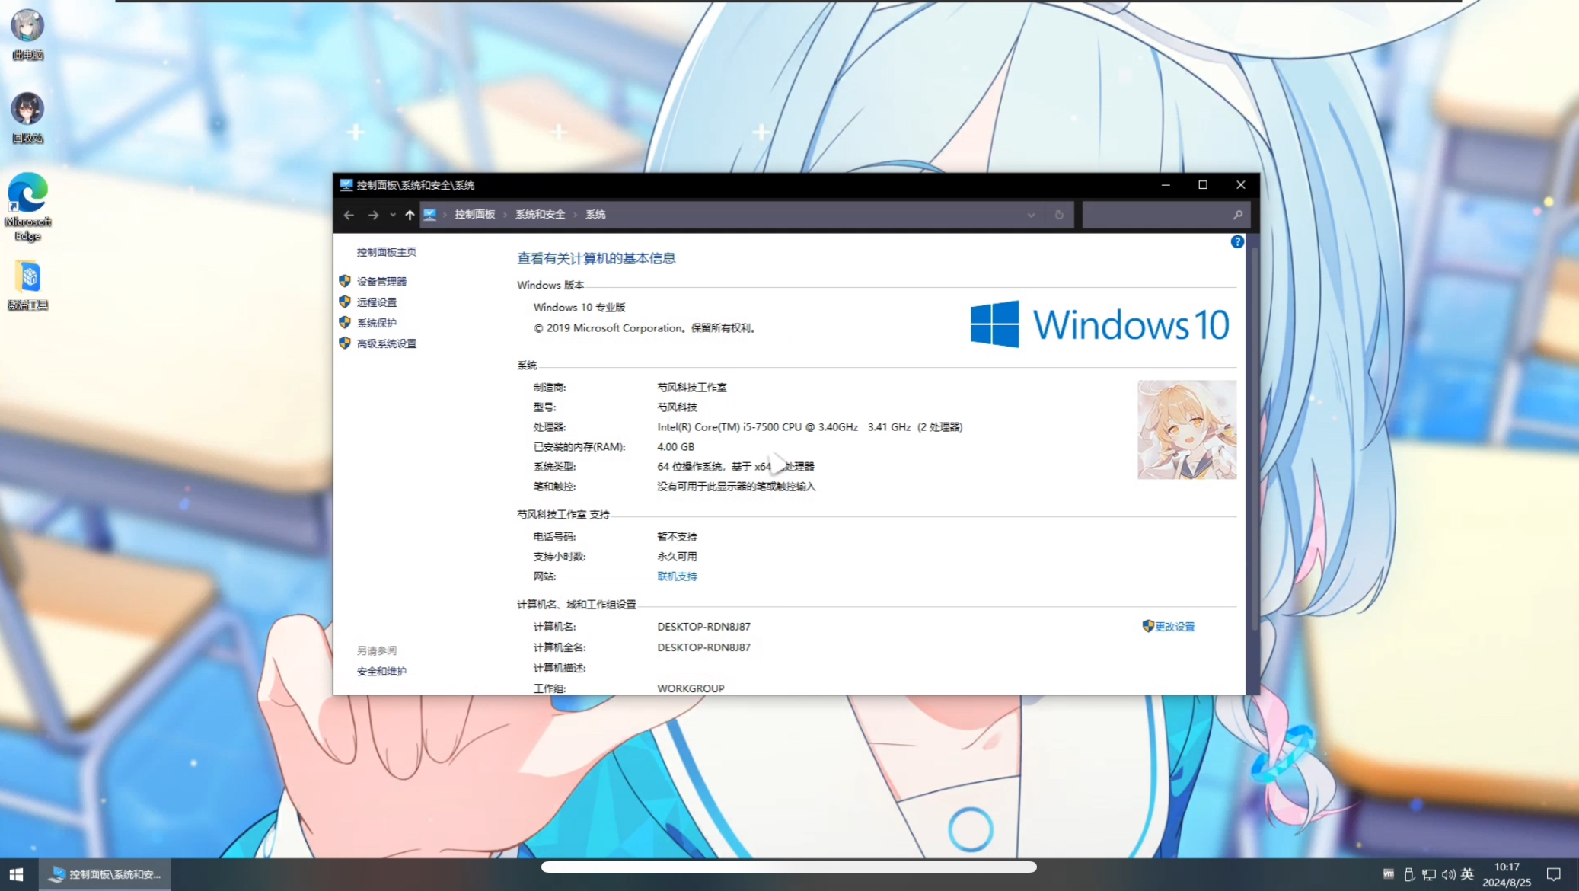Click shield icon beside 设备管理器
Image resolution: width=1579 pixels, height=891 pixels.
[x=345, y=281]
